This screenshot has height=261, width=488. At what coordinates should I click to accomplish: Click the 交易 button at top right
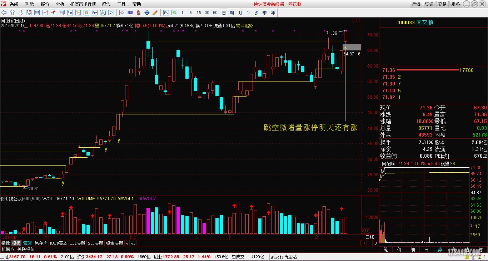click(x=442, y=4)
